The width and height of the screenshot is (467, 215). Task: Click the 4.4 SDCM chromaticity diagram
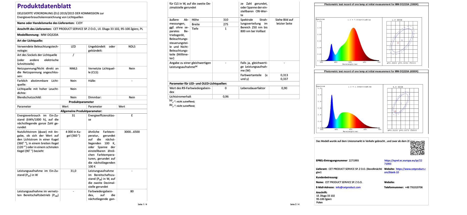[x=403, y=109]
